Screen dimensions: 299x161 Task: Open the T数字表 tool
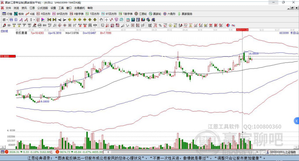(x=126, y=14)
